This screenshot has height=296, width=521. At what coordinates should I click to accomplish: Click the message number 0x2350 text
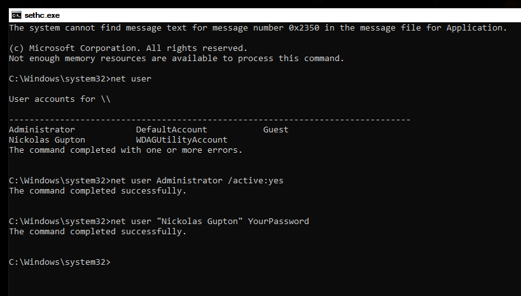pos(303,28)
